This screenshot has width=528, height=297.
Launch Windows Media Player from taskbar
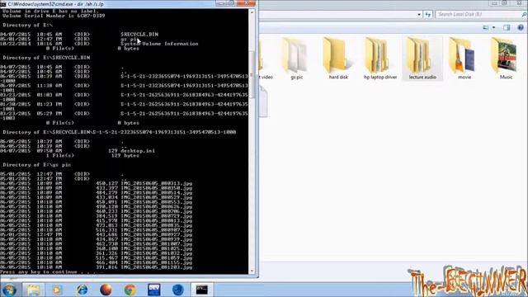tap(57, 290)
